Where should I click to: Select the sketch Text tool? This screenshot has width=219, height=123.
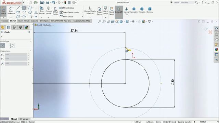36,12
